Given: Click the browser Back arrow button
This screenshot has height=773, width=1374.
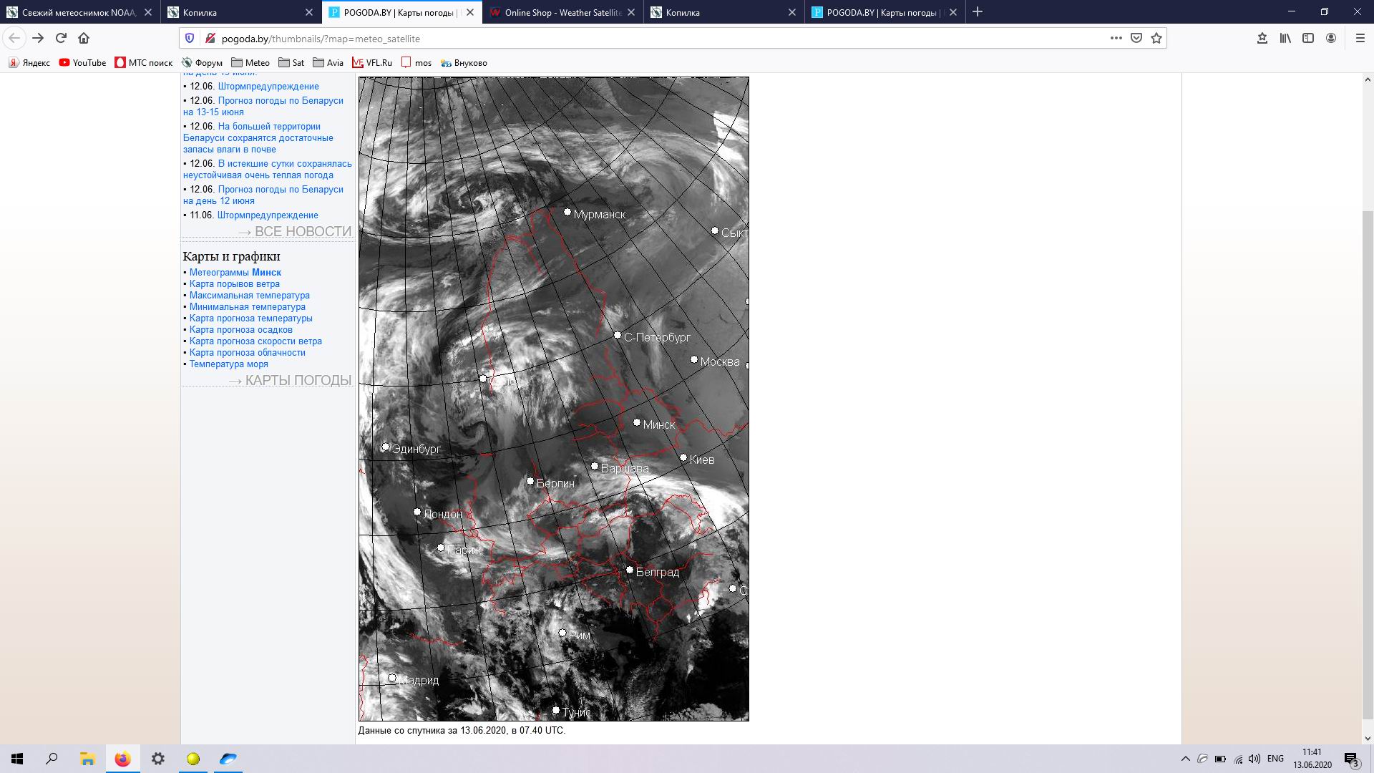Looking at the screenshot, I should 14,38.
